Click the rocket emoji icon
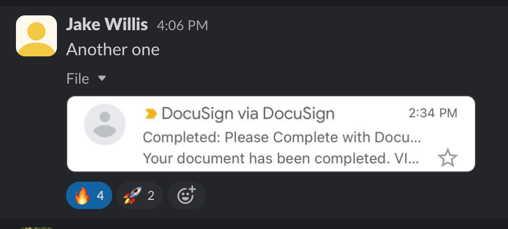508x229 pixels. pos(133,195)
